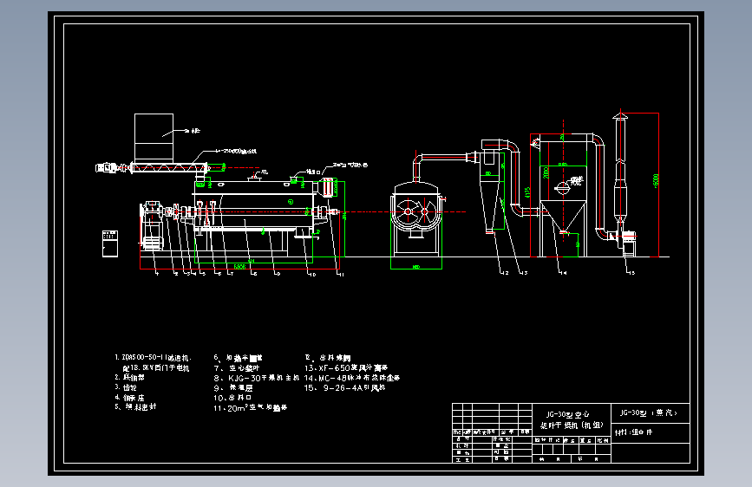Click the red '4125' vertical dimension

527,192
